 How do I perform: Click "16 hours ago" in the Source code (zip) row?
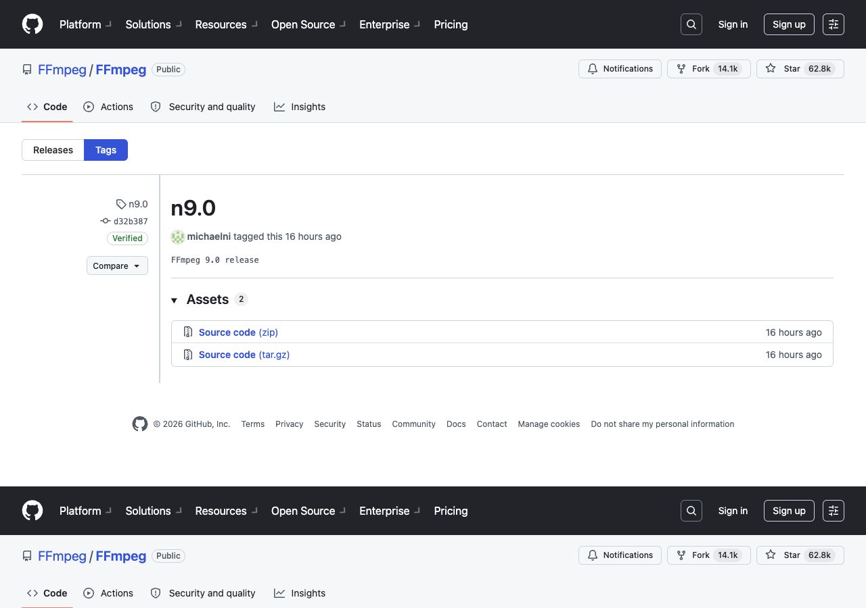pyautogui.click(x=794, y=332)
